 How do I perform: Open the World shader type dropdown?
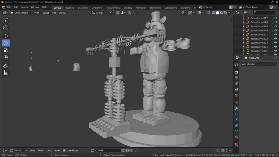coord(19,150)
